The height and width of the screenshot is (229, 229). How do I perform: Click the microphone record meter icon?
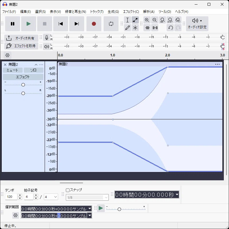47,37
